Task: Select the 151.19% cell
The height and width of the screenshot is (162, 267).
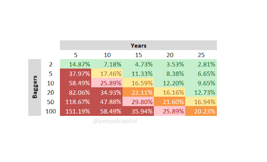Action: coord(76,111)
